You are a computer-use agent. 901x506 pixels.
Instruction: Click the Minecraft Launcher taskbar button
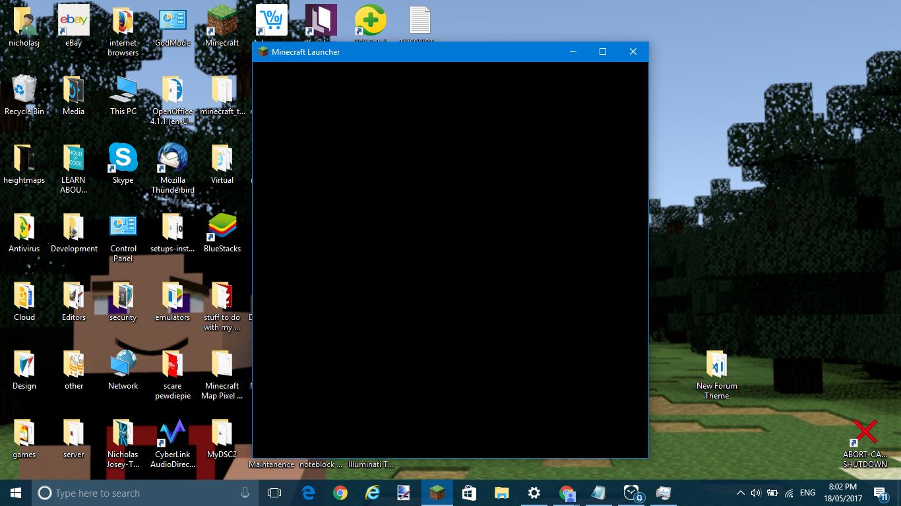pyautogui.click(x=437, y=493)
